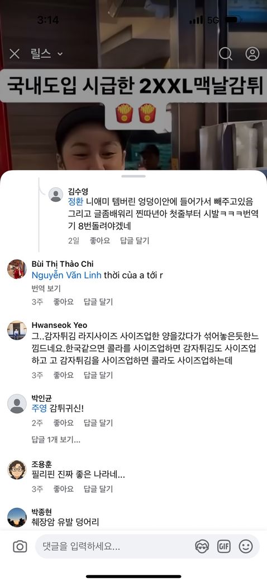Open the Nguyễn Văn Linh mention link
Image resolution: width=267 pixels, height=583 pixels.
click(66, 275)
